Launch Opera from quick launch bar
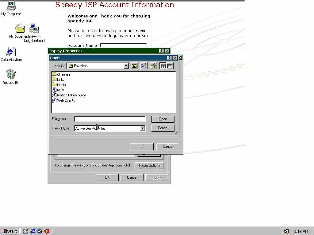The height and width of the screenshot is (235, 314). [x=47, y=231]
